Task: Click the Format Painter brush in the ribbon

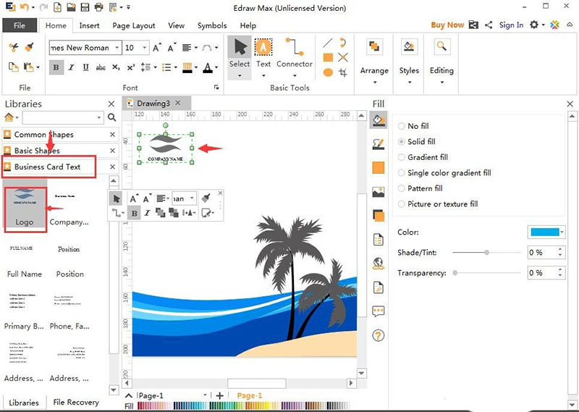Action: point(29,47)
